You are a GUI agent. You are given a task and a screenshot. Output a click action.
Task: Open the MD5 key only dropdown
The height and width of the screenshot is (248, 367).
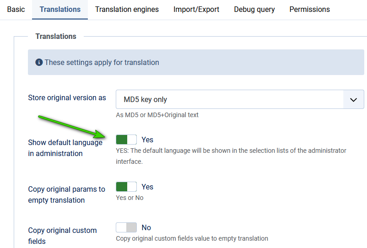pyautogui.click(x=229, y=99)
